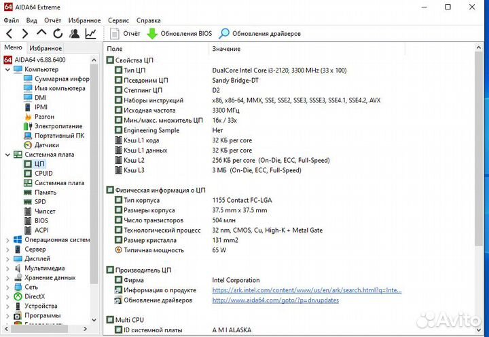Viewport: 489px width, 337px height.
Task: Open the Файл menu
Action: coord(12,20)
